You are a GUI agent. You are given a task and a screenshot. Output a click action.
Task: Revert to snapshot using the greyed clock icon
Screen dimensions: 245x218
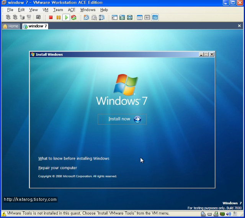(94, 17)
